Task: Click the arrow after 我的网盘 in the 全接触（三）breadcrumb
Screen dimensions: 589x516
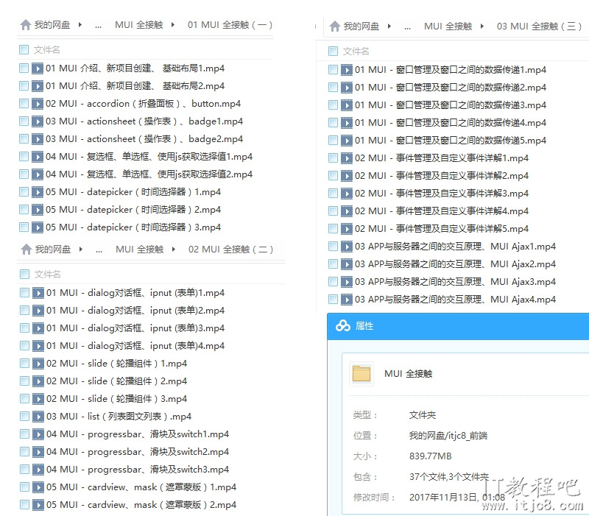Action: coord(389,26)
